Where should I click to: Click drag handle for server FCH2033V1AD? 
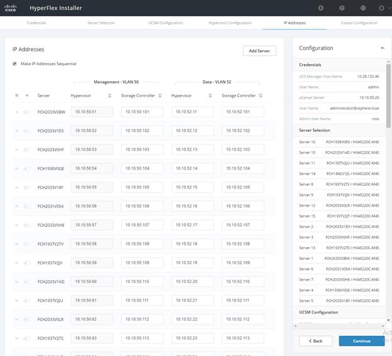16,281
